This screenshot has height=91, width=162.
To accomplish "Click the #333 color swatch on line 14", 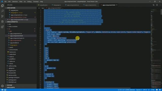I will [x=53, y=36].
